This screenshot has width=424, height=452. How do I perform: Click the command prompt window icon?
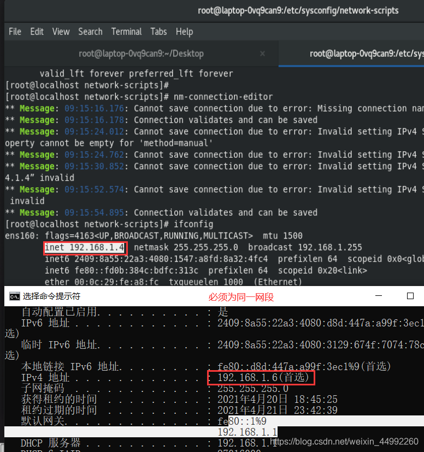(14, 296)
